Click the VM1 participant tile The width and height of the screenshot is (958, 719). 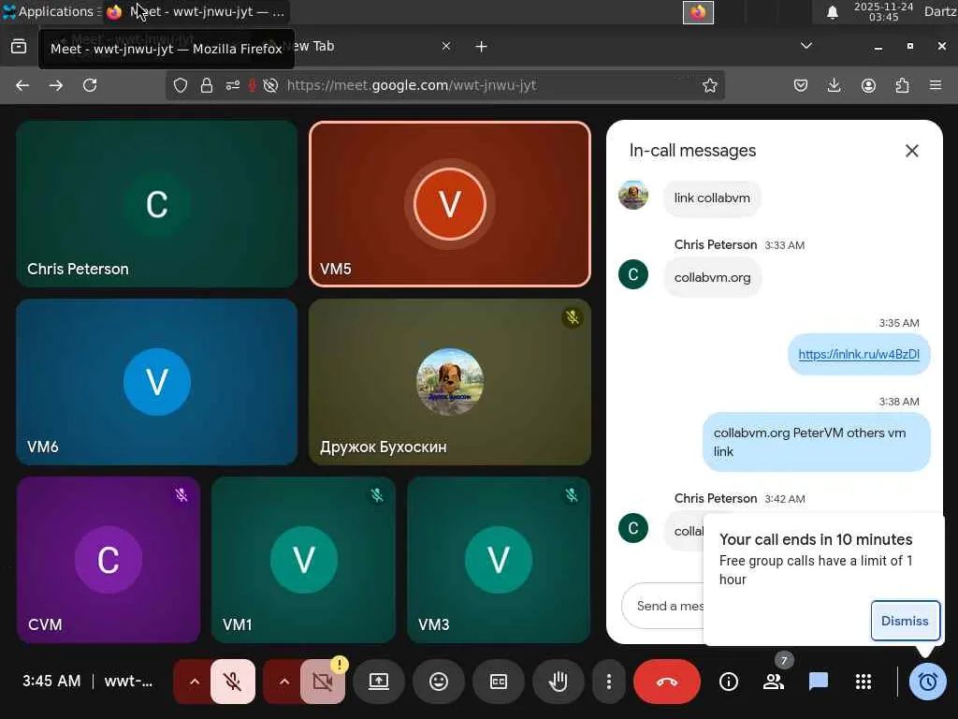304,560
